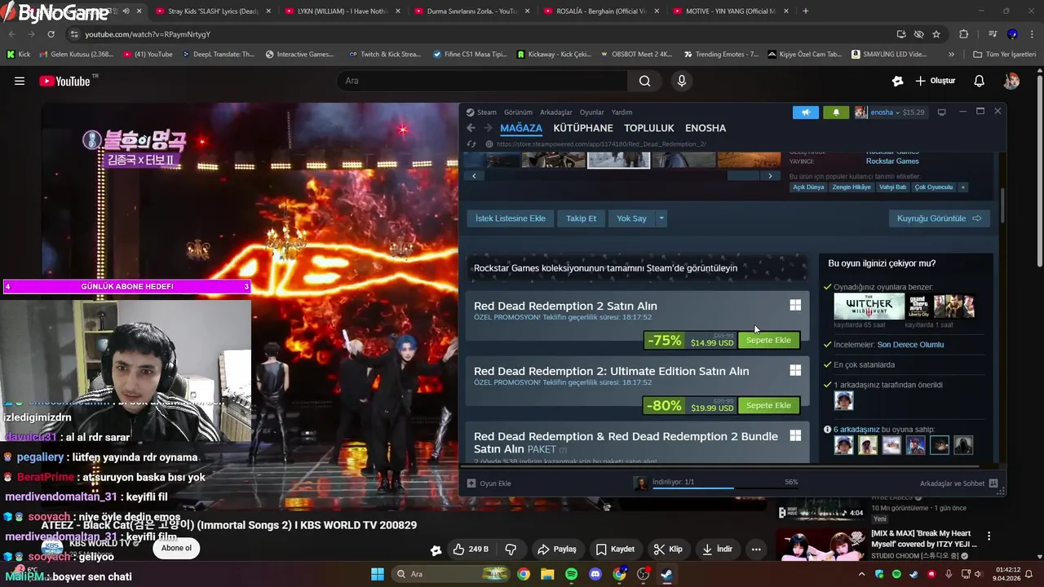1044x587 pixels.
Task: Open Steam Big Picture mode monitor icon
Action: pyautogui.click(x=941, y=113)
